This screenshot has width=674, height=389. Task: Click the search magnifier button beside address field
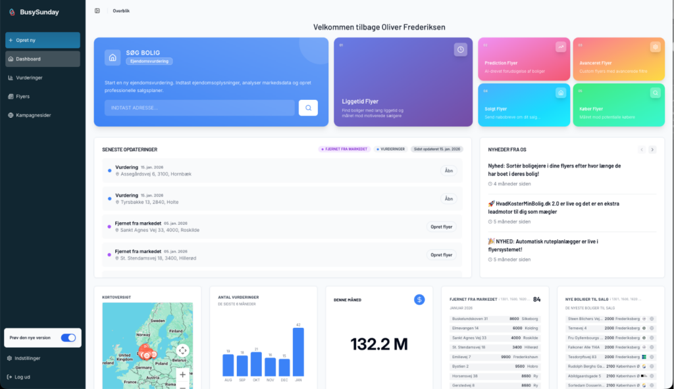[308, 108]
